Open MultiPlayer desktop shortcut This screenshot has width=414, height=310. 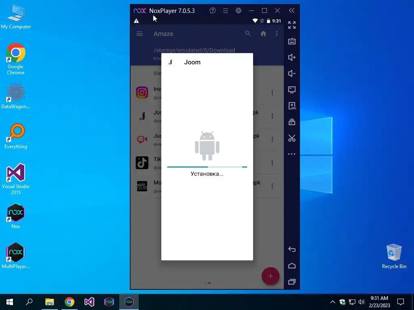(x=16, y=256)
